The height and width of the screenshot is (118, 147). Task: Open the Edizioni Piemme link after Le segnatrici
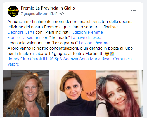[94, 43]
